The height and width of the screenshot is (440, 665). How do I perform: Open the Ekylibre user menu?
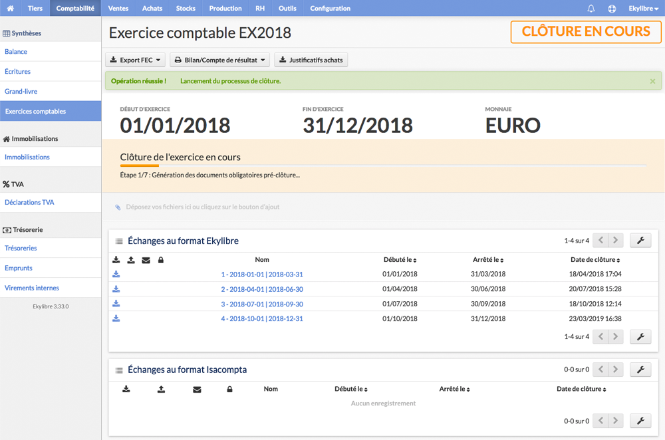pos(643,9)
